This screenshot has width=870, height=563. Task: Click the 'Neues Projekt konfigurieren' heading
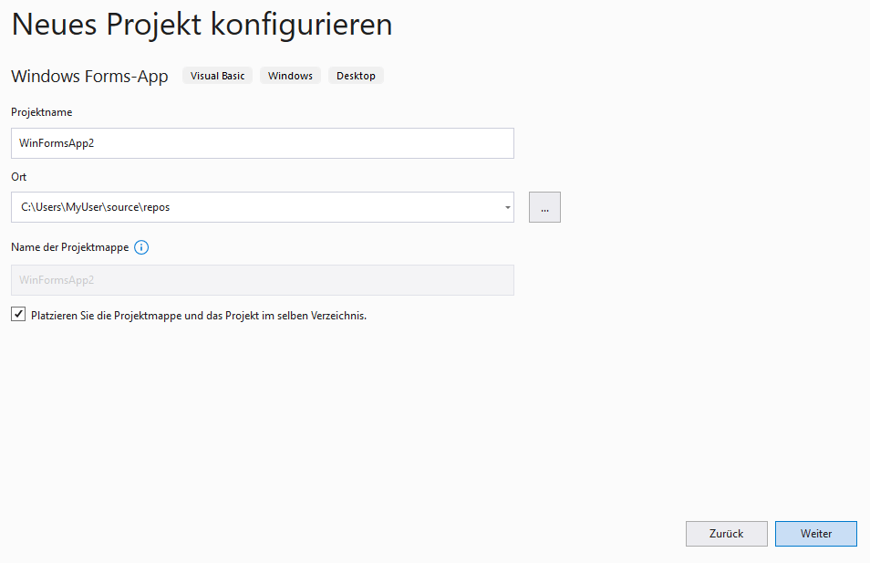coord(202,25)
